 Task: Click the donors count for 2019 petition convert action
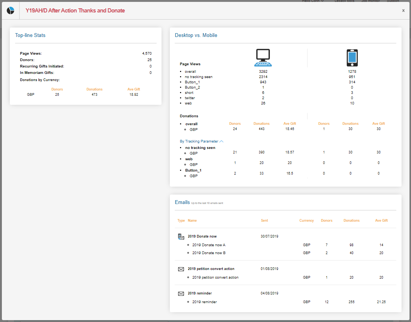pyautogui.click(x=326, y=277)
